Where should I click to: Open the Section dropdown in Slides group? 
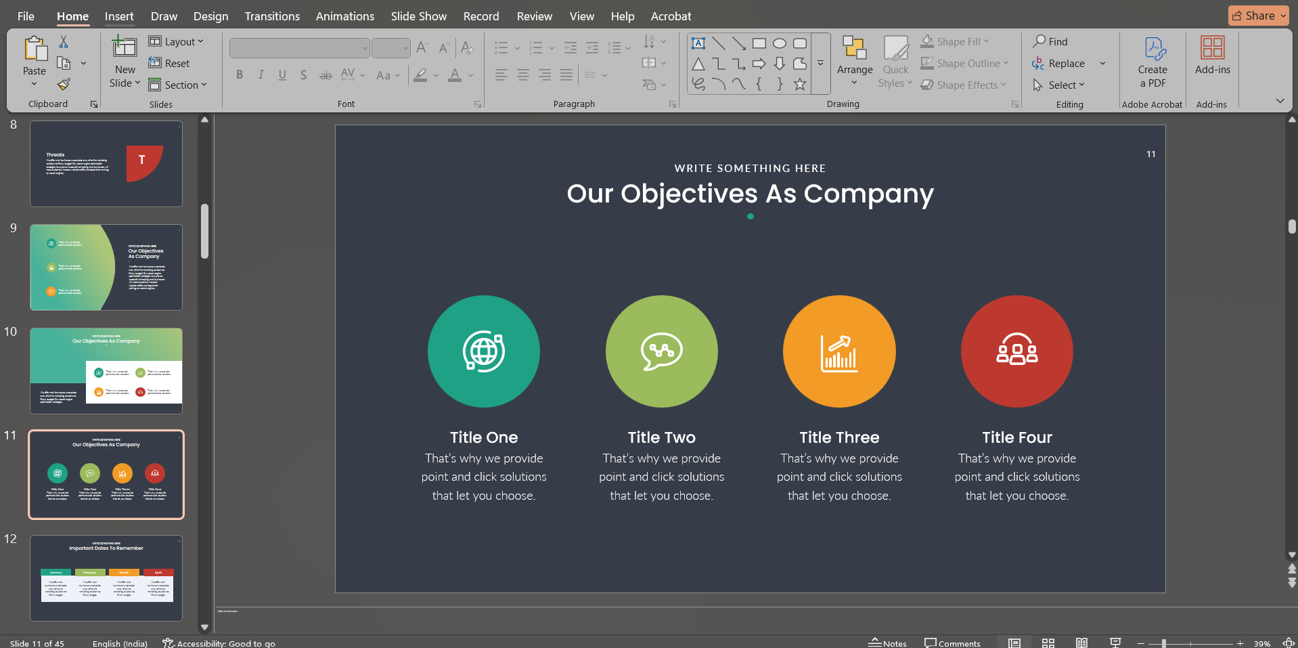click(179, 85)
